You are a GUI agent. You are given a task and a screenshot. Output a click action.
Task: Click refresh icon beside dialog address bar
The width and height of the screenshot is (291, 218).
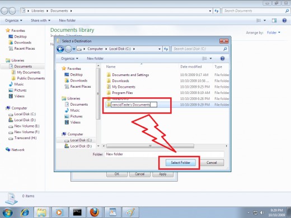(166, 49)
